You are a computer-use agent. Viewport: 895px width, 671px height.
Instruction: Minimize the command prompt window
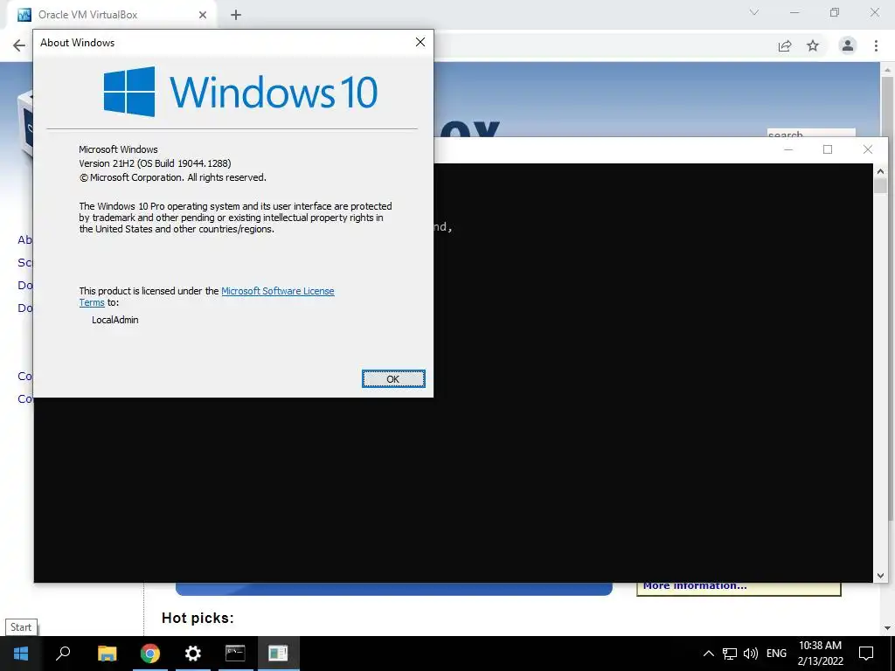point(788,149)
